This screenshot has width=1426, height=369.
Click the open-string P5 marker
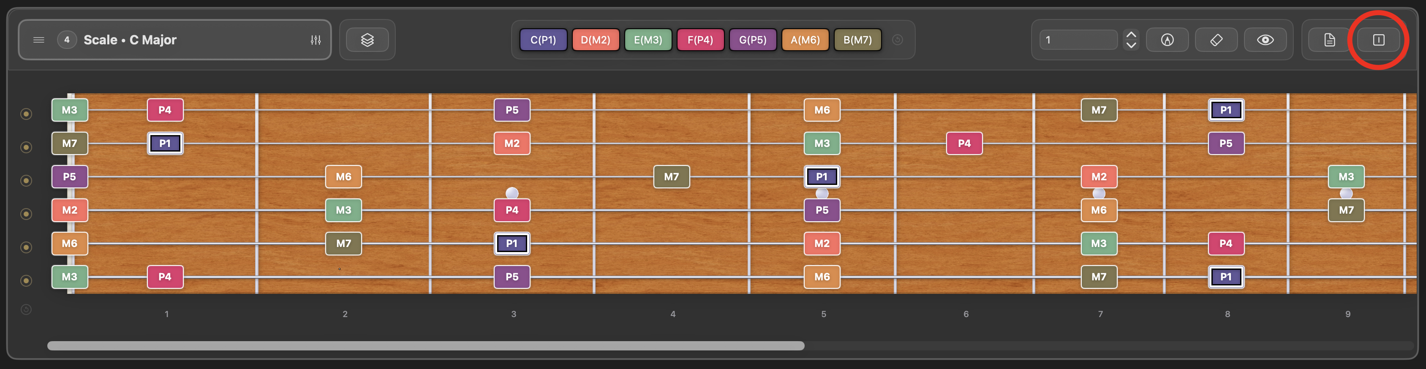point(70,176)
